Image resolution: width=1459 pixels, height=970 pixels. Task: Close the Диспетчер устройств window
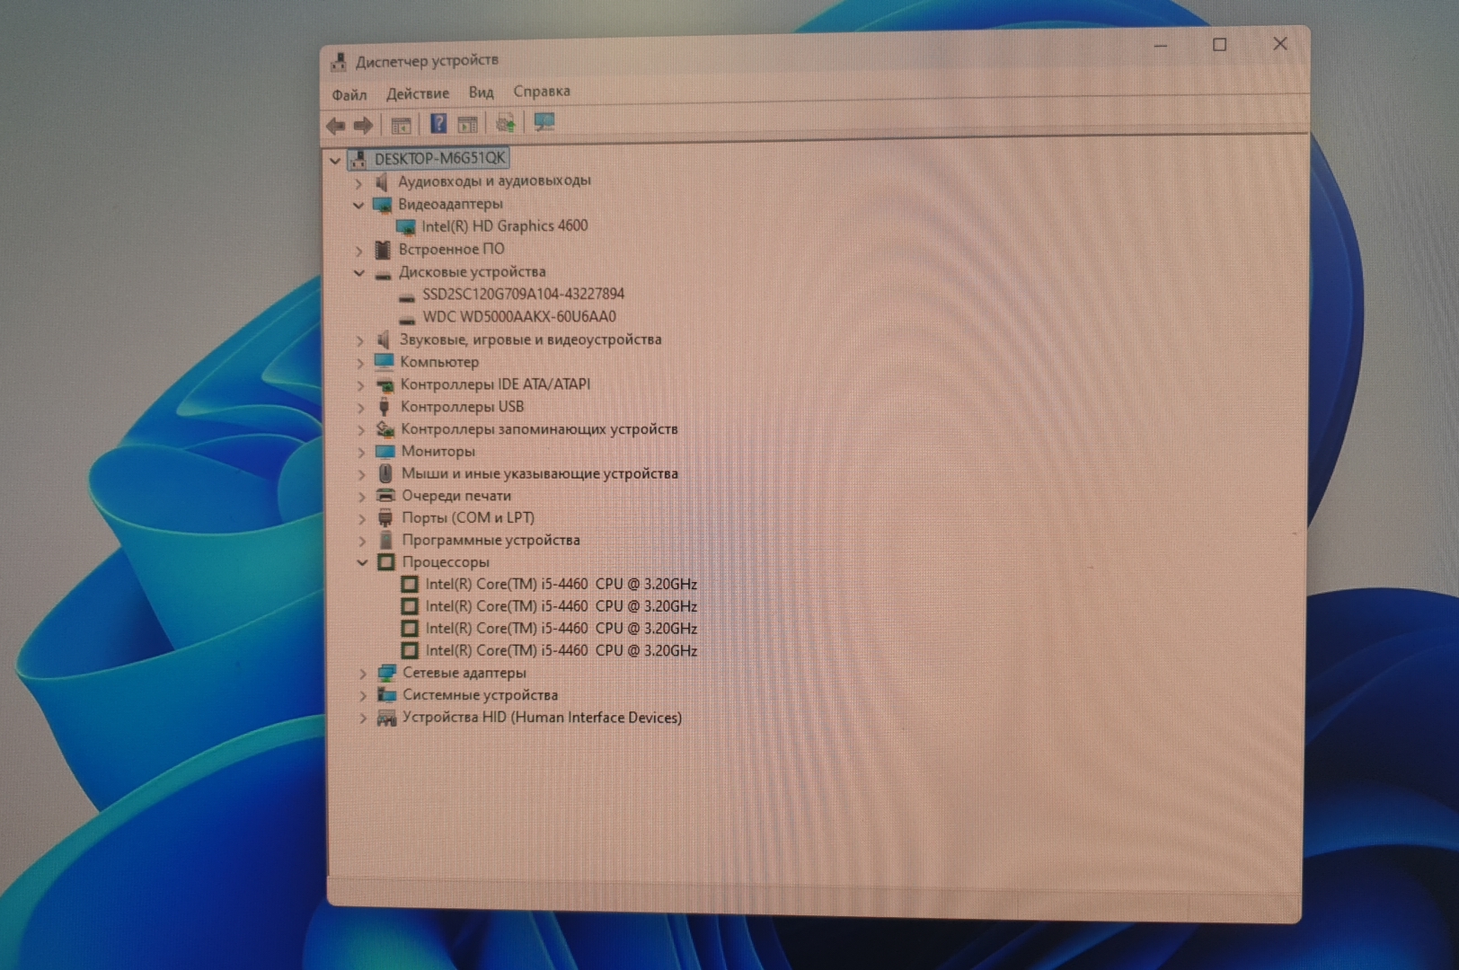click(x=1280, y=43)
